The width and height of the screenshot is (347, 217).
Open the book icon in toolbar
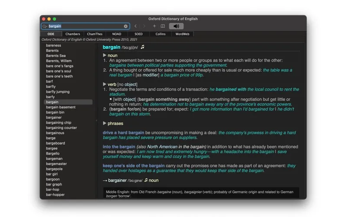click(x=163, y=26)
